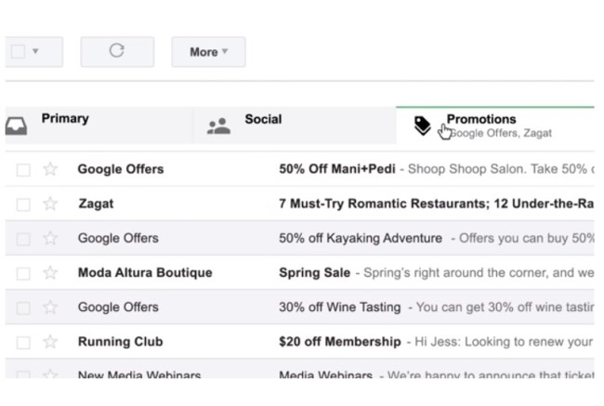
Task: Click the 'Shoop Shoop Salon' preview text
Action: pos(466,169)
